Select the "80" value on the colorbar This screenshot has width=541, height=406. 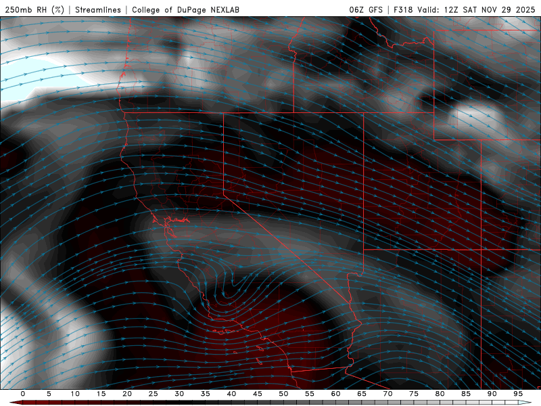(440, 394)
